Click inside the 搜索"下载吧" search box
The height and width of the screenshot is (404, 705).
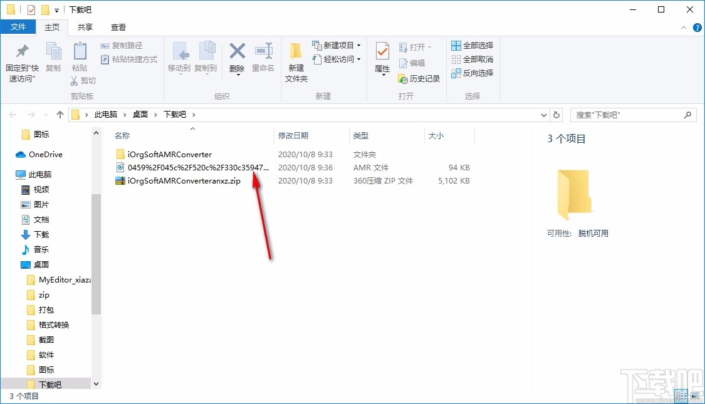tap(627, 115)
